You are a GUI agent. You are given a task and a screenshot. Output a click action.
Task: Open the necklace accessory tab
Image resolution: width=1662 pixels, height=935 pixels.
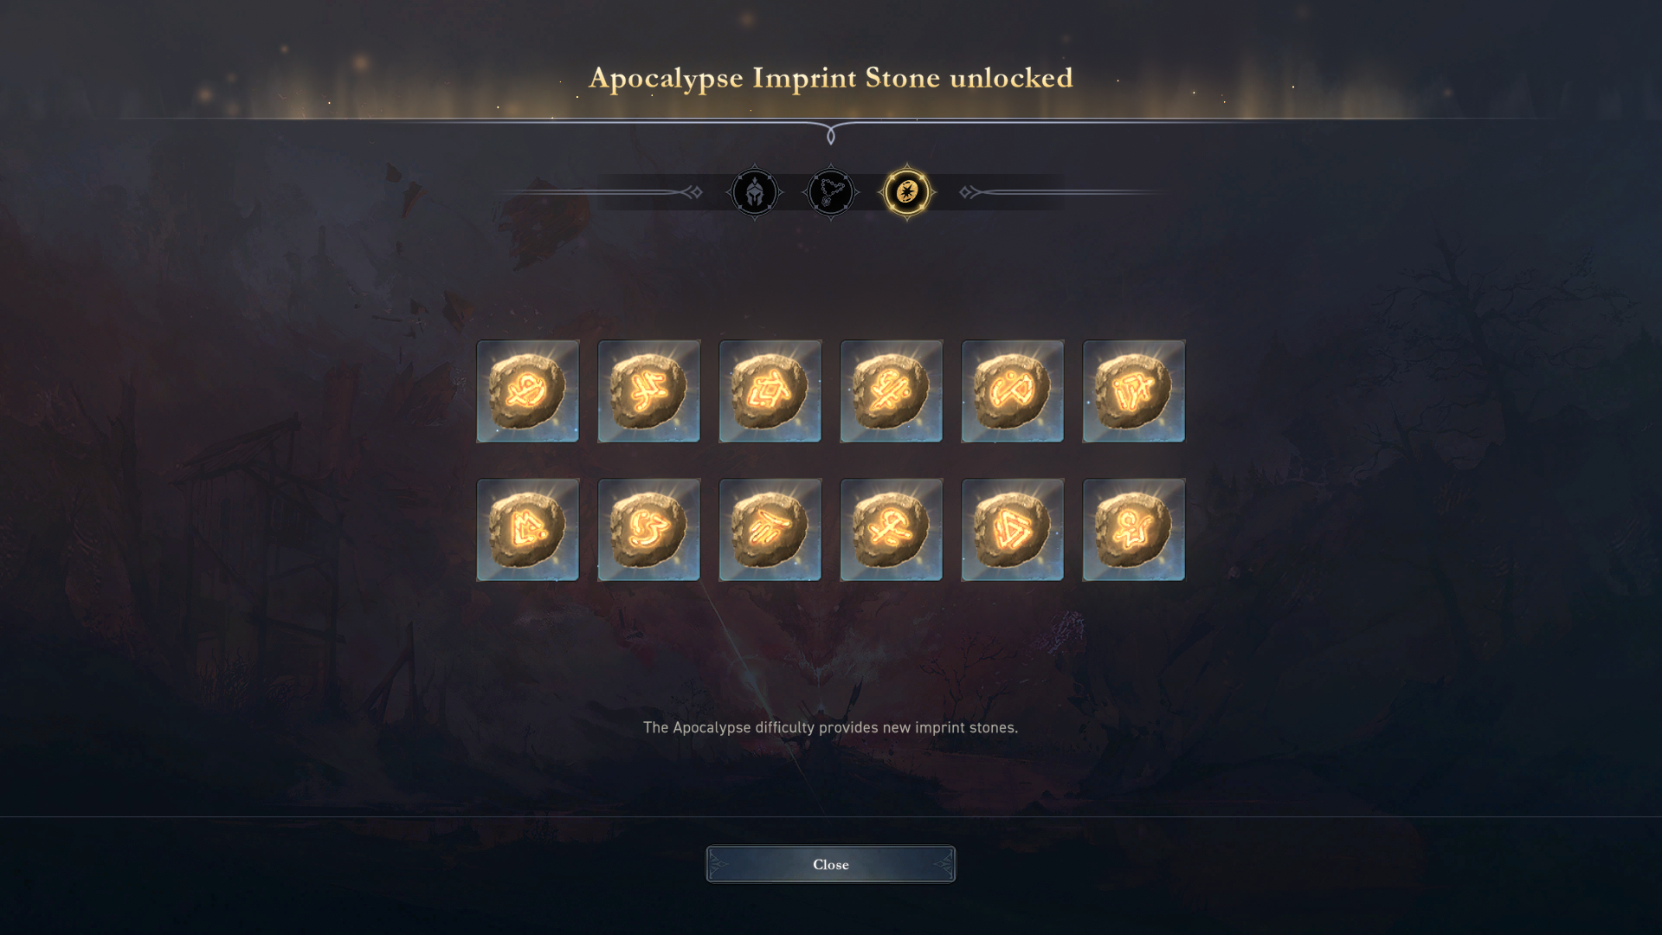click(x=831, y=192)
